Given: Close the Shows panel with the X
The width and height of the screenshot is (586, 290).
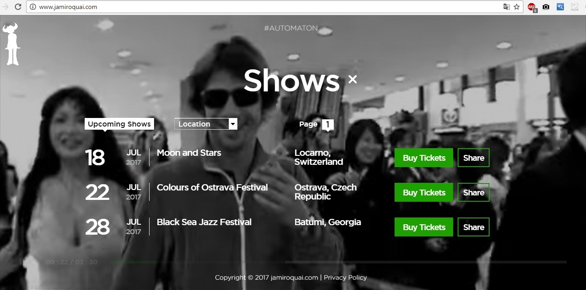Looking at the screenshot, I should [x=353, y=80].
